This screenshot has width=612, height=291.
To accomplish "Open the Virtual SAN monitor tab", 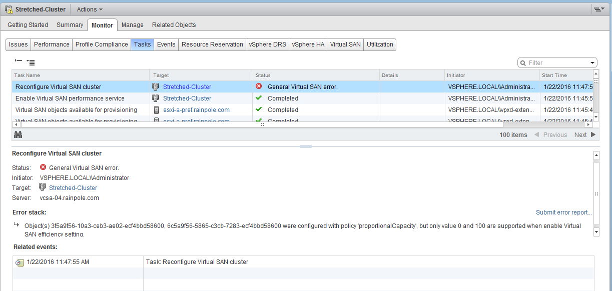I will (x=345, y=44).
